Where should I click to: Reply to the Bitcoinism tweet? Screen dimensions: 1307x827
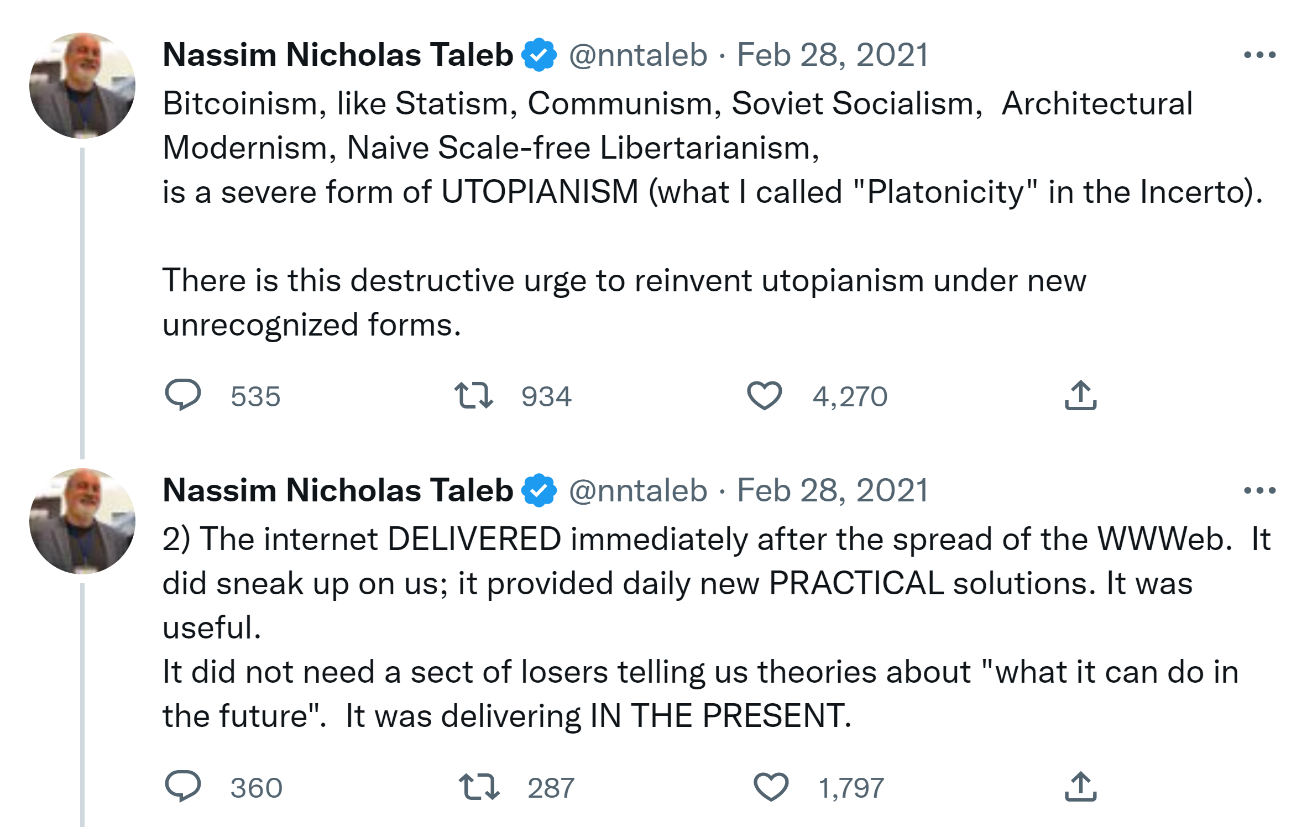(x=182, y=395)
